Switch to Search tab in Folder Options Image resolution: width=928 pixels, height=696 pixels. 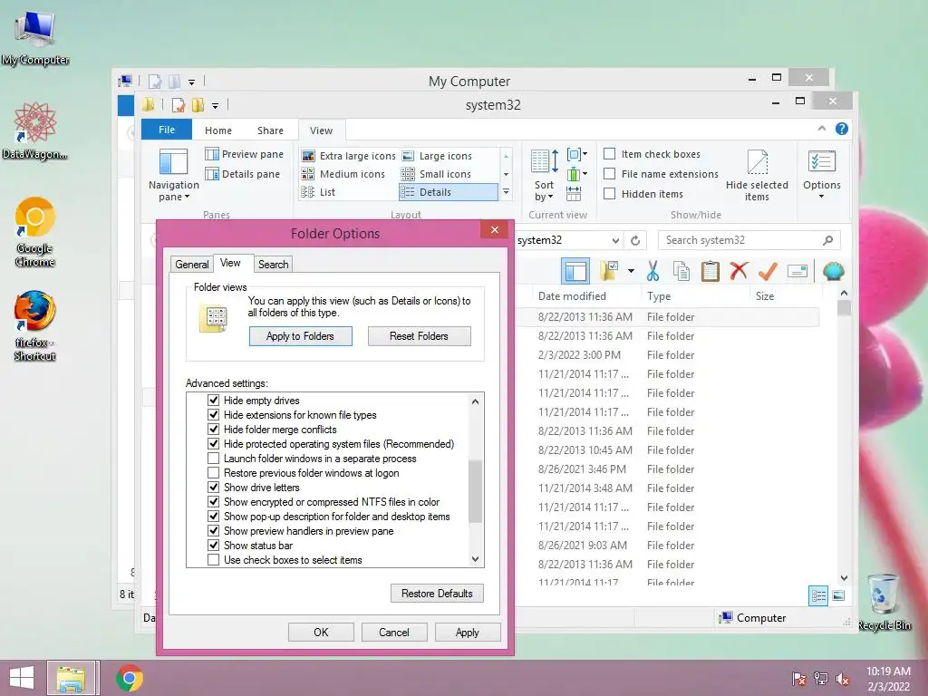[x=273, y=265]
